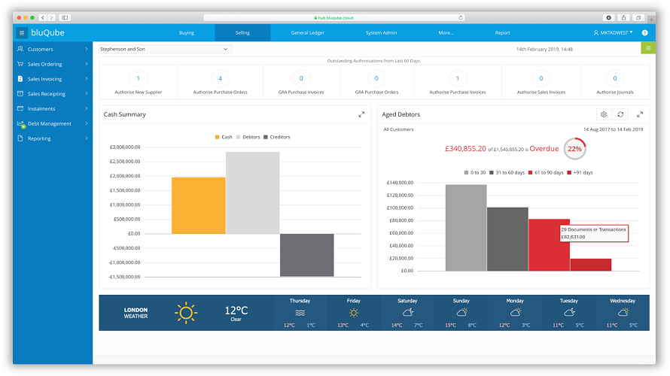This screenshot has height=376, width=670.
Task: Toggle the Cash legend series in Cash Summary
Action: point(224,137)
